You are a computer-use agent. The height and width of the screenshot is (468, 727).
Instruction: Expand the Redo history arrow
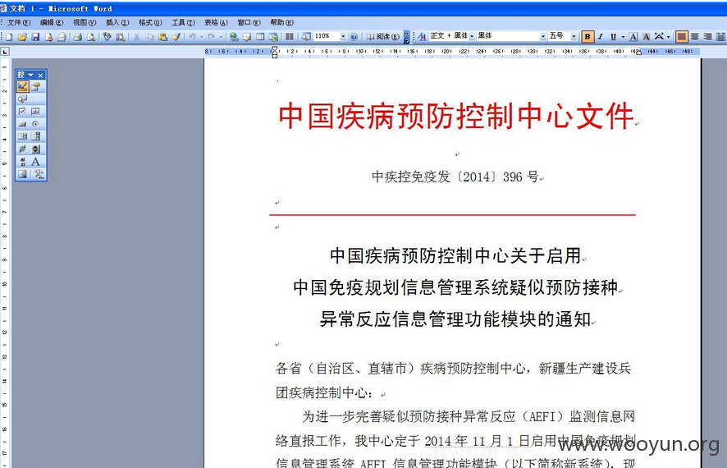click(x=221, y=37)
